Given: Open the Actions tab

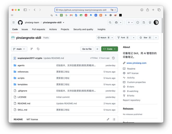Looking at the screenshot, I should click(x=53, y=29).
